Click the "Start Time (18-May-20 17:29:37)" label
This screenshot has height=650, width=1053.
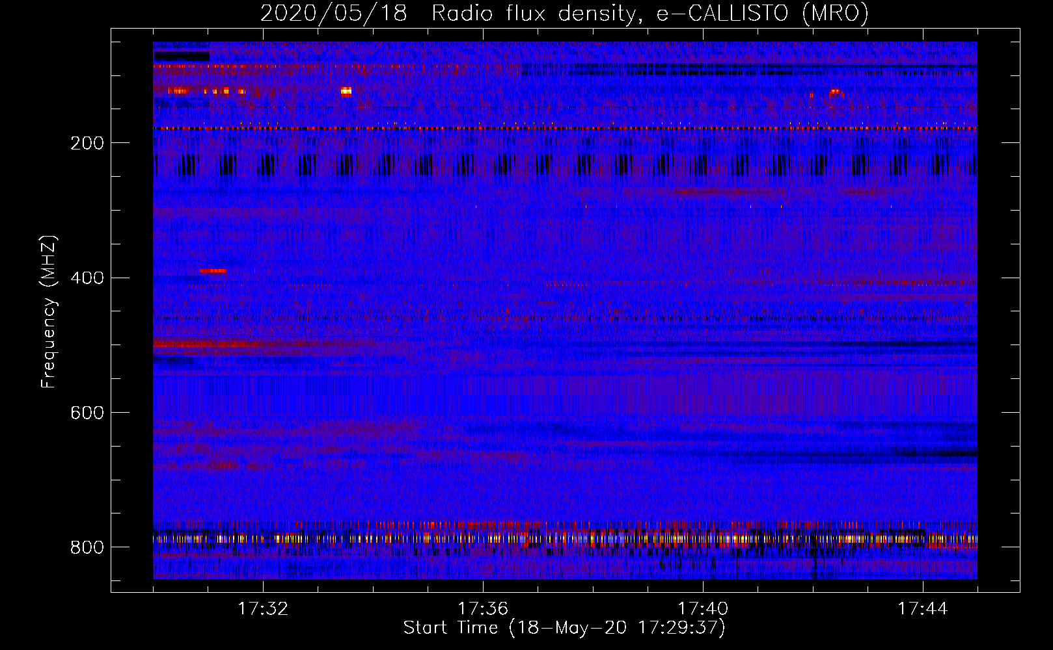point(564,628)
